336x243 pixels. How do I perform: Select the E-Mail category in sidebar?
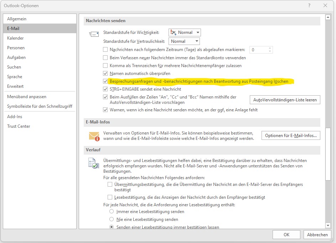click(x=40, y=28)
